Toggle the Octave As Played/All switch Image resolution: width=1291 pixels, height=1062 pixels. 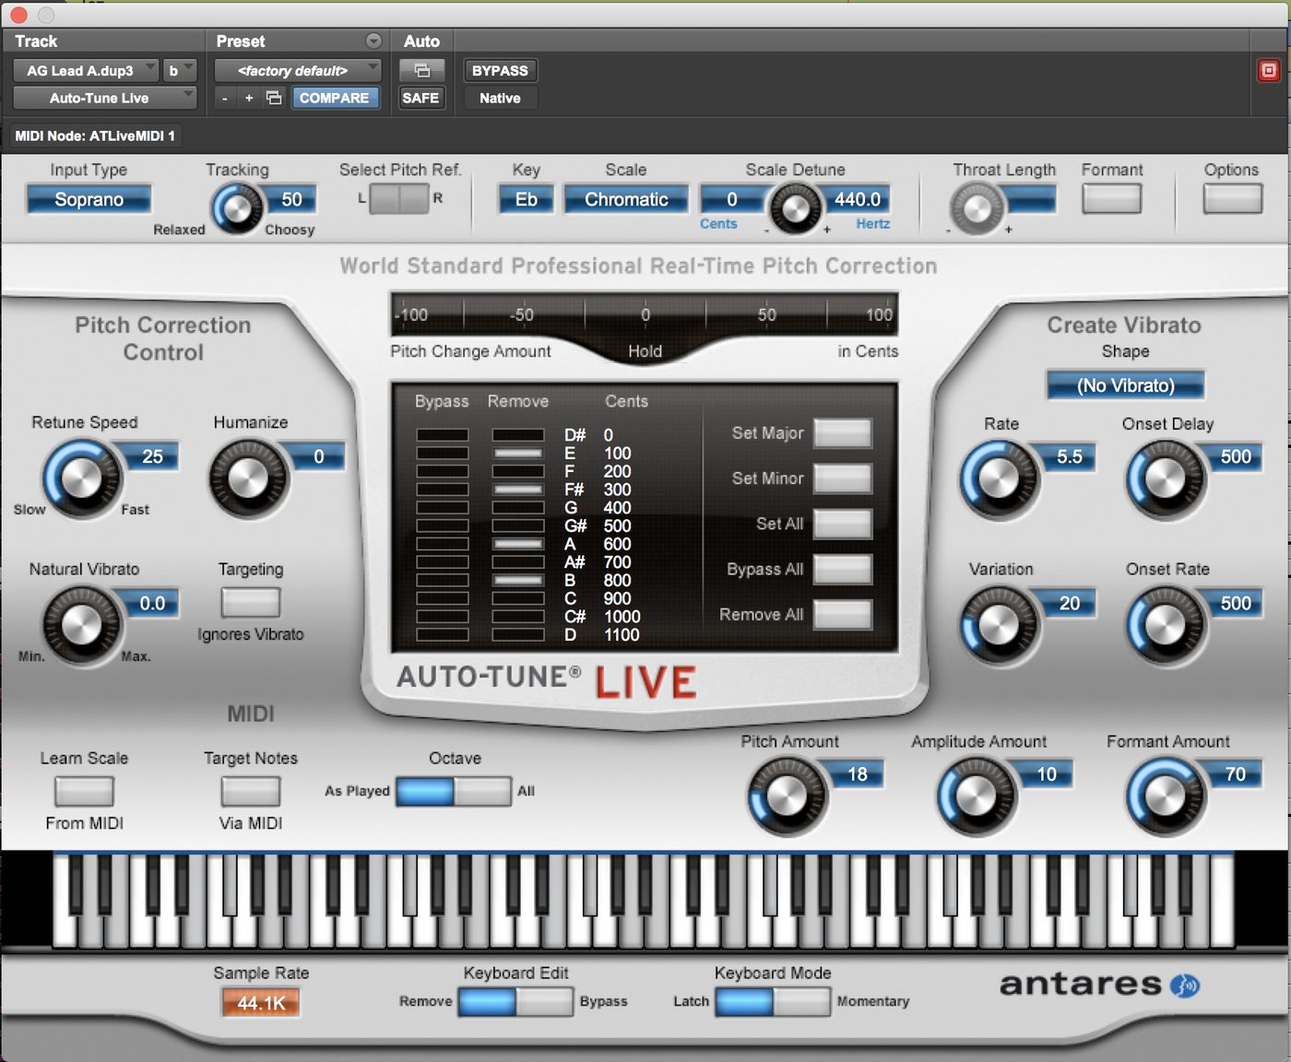click(454, 791)
